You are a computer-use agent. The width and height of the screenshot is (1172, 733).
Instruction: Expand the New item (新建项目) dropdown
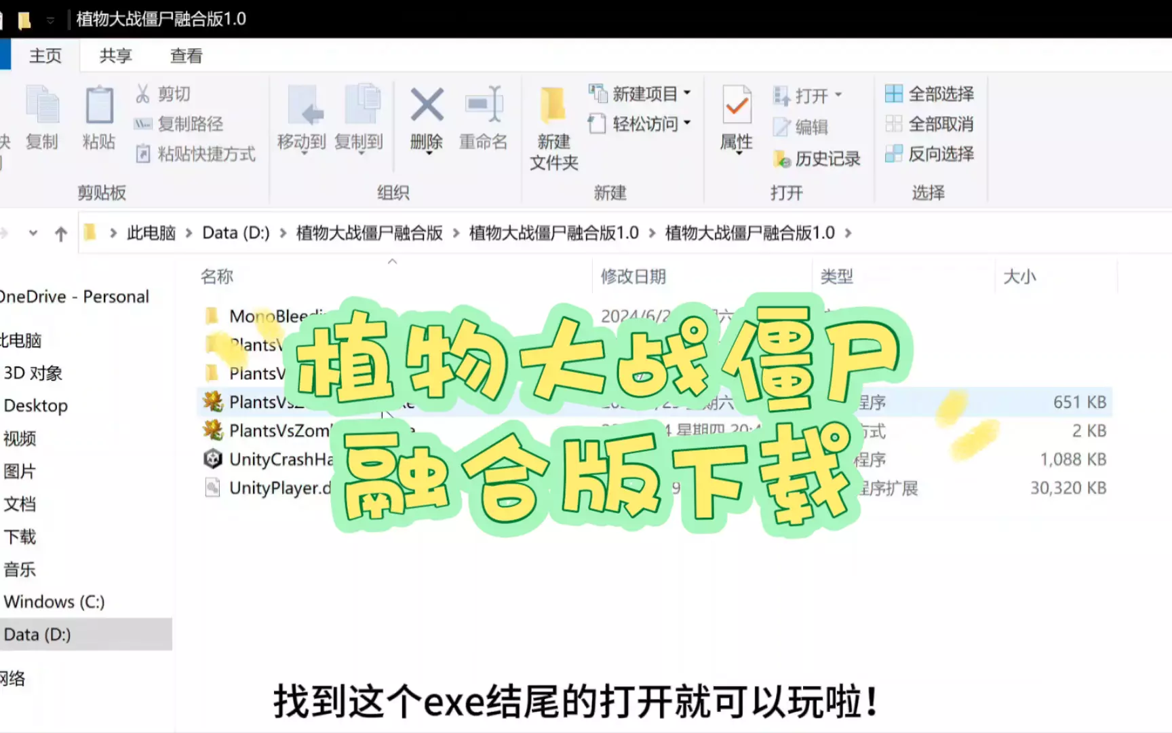[687, 93]
